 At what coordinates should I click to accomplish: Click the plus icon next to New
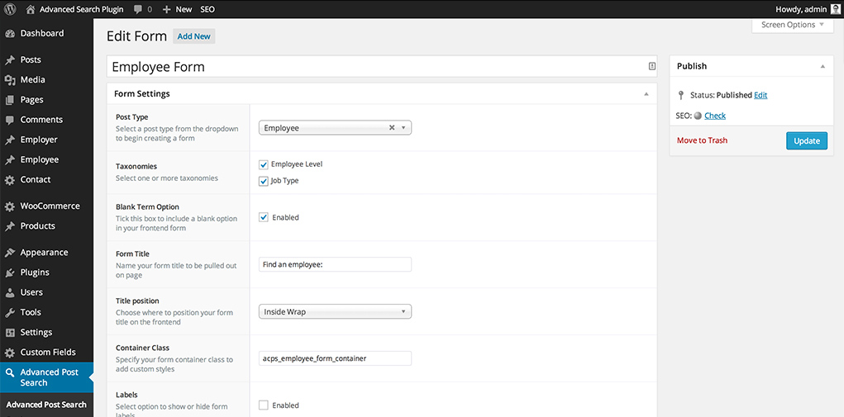tap(166, 9)
